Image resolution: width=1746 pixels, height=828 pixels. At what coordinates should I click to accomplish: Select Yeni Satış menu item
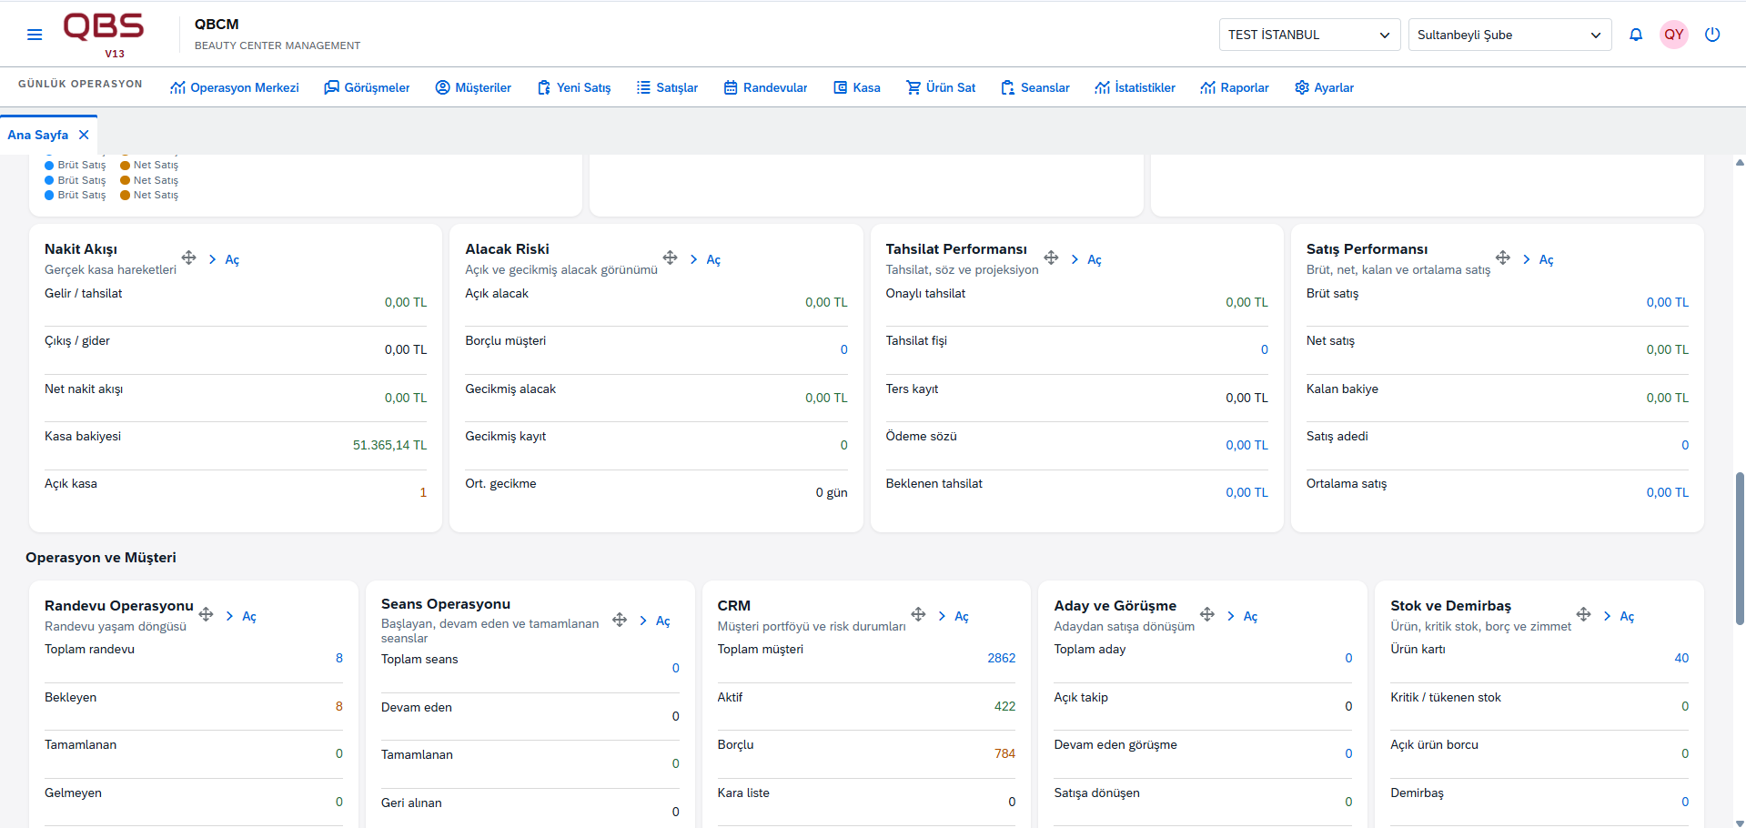[574, 87]
